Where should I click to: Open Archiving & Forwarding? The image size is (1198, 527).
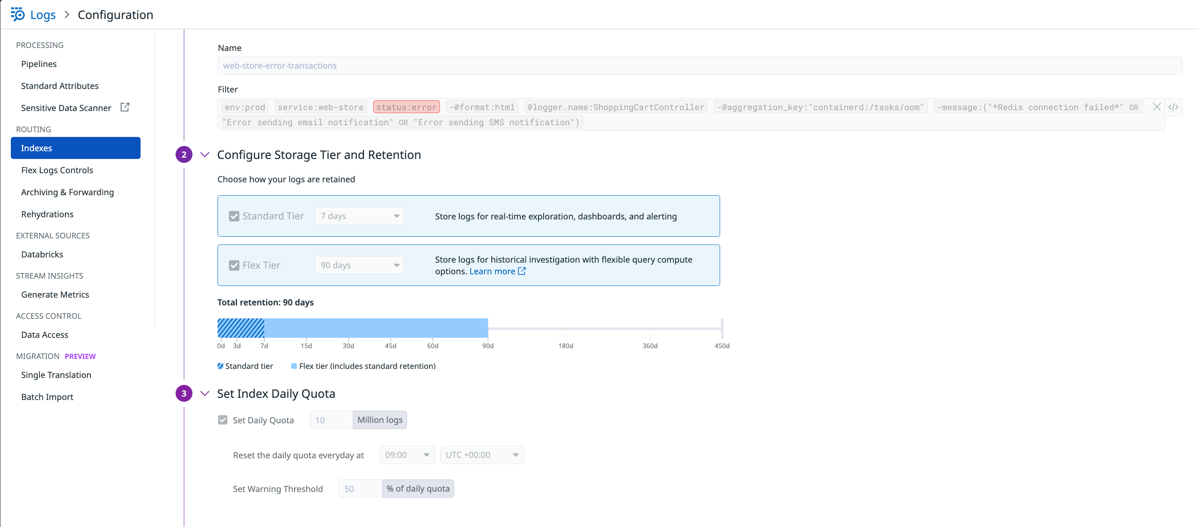point(67,192)
